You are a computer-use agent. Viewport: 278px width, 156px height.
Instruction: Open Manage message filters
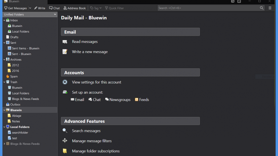(92, 141)
